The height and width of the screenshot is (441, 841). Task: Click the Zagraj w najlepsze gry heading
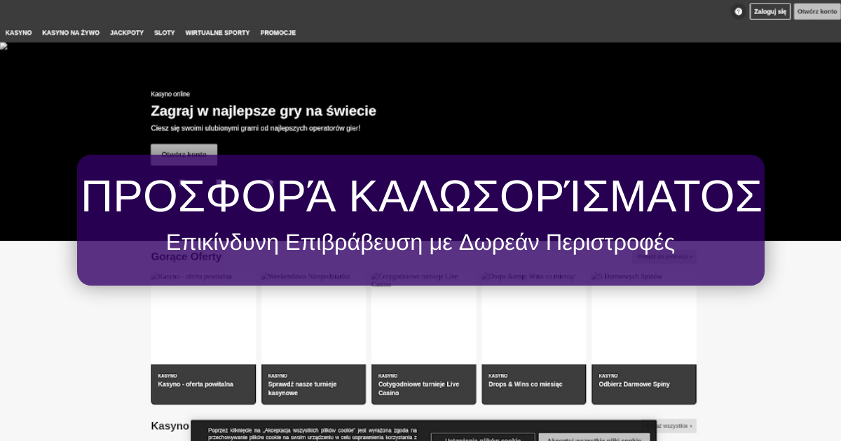264,111
